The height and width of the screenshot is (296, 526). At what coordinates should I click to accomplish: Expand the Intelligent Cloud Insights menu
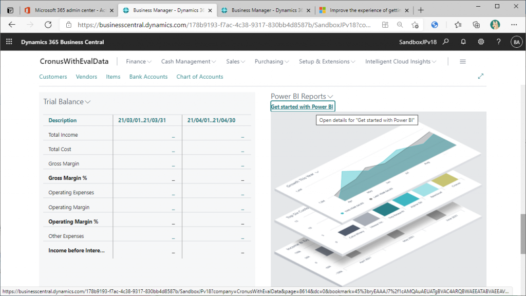click(401, 62)
